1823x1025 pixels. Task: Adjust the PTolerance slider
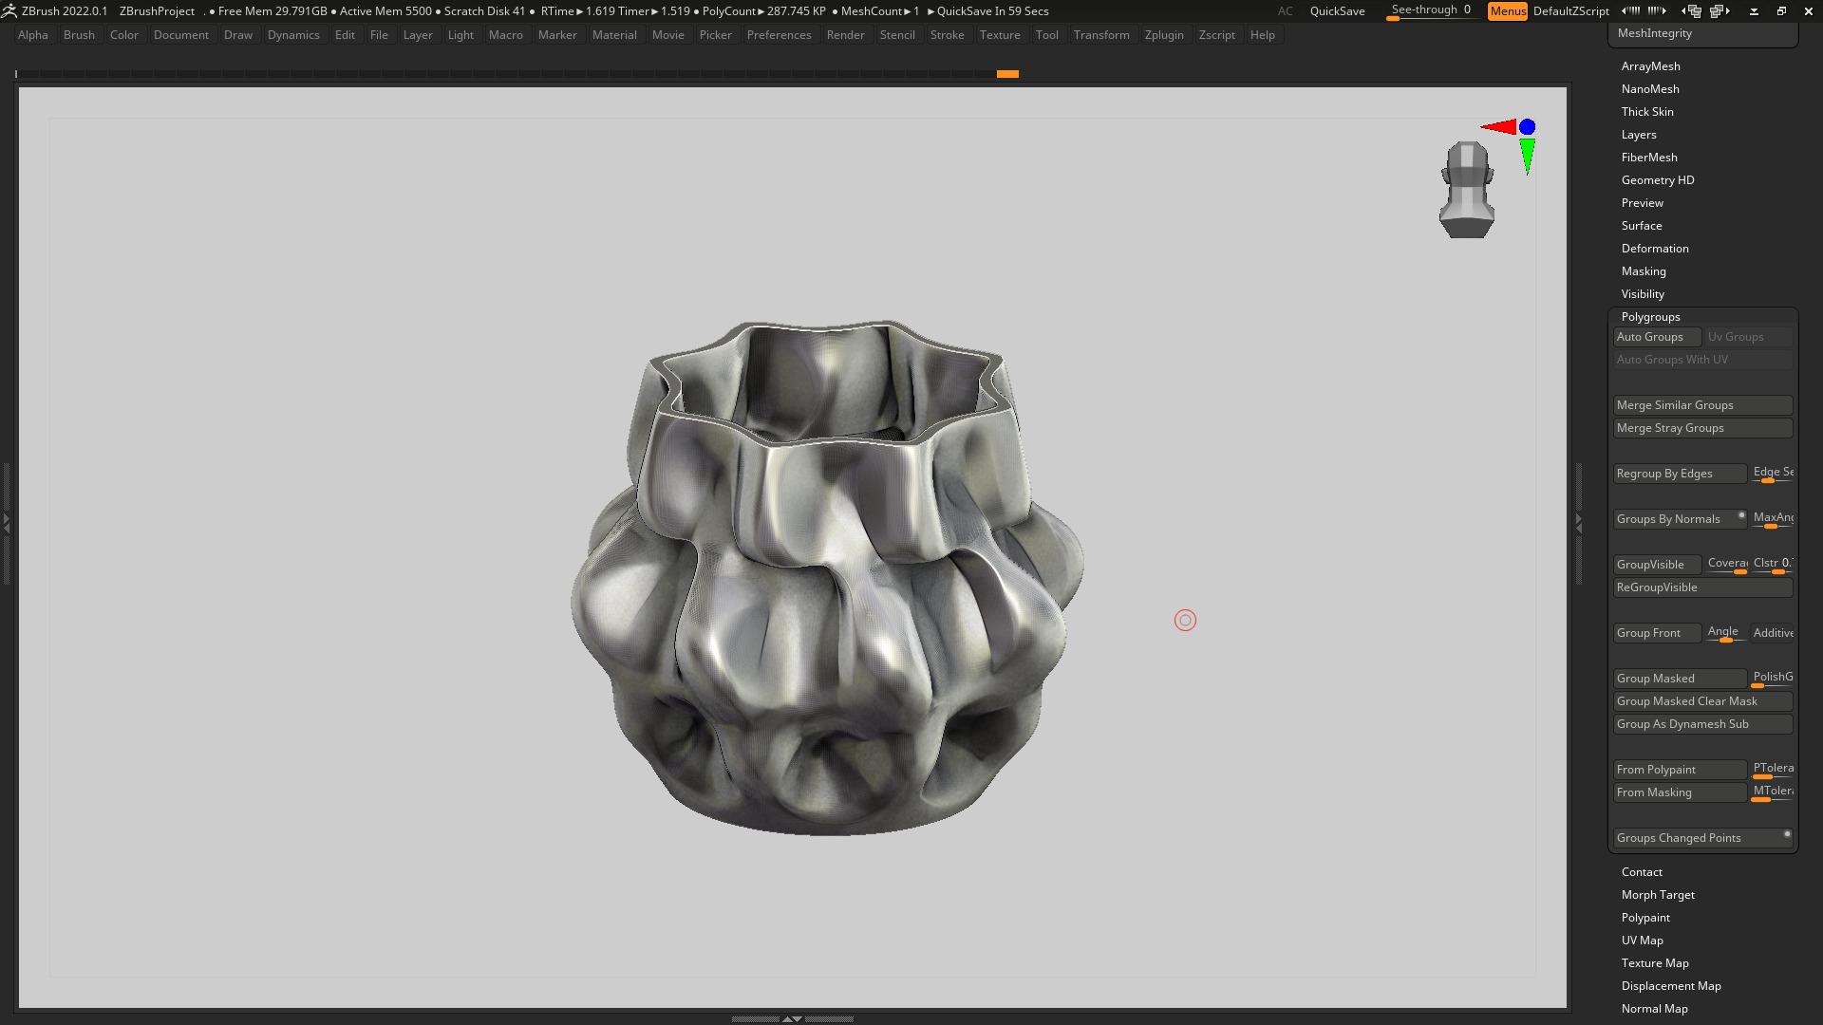(1772, 770)
